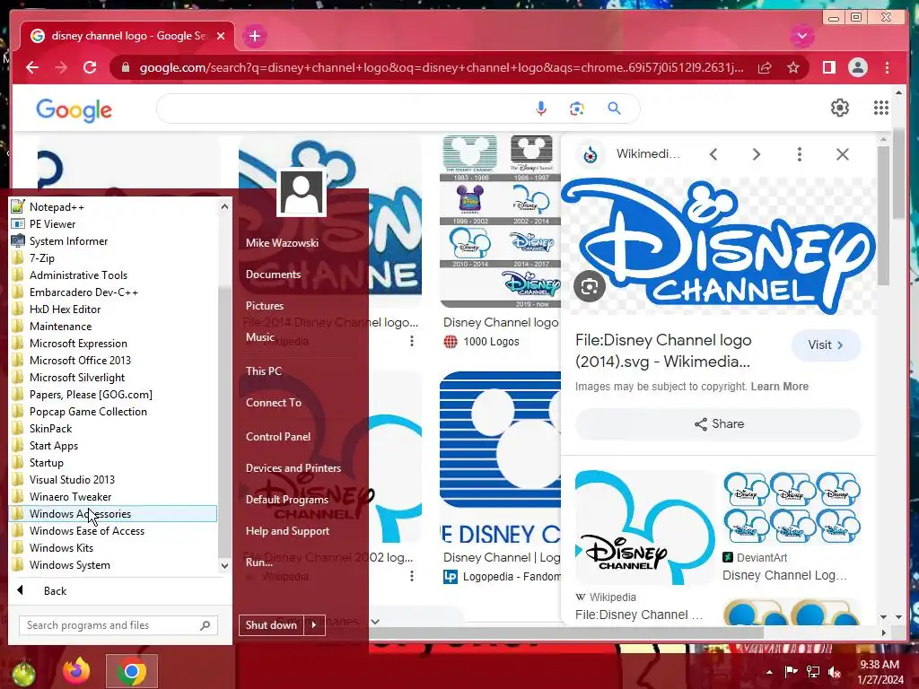
Task: Click the Start programs list scroll-up arrow
Action: (x=224, y=206)
